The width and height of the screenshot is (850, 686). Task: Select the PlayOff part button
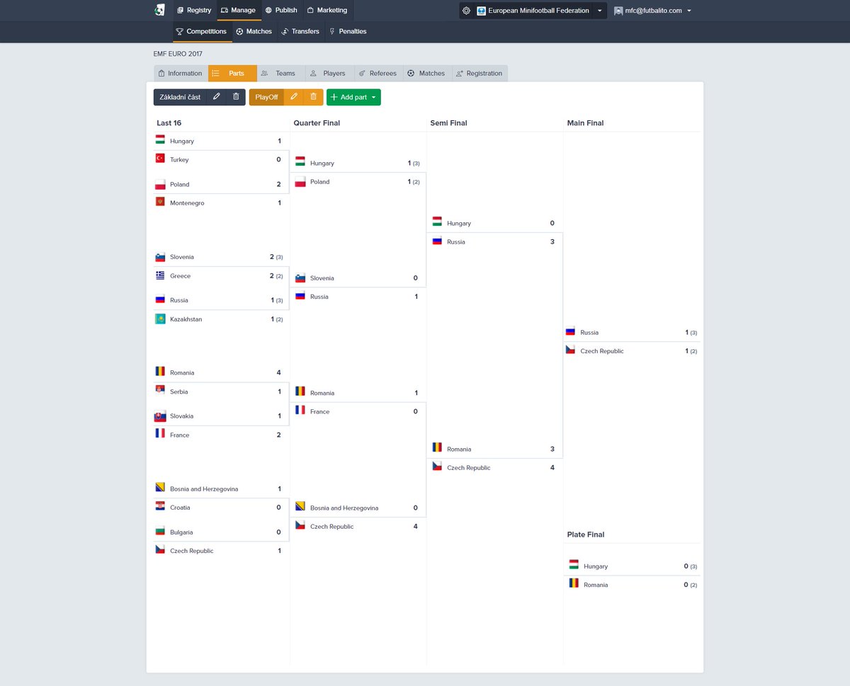tap(266, 97)
